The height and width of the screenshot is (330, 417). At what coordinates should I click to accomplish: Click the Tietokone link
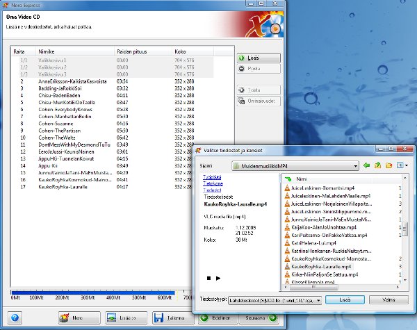[213, 183]
